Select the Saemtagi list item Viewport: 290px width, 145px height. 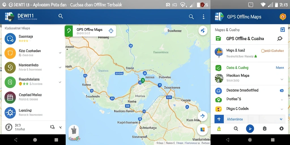pos(33,39)
